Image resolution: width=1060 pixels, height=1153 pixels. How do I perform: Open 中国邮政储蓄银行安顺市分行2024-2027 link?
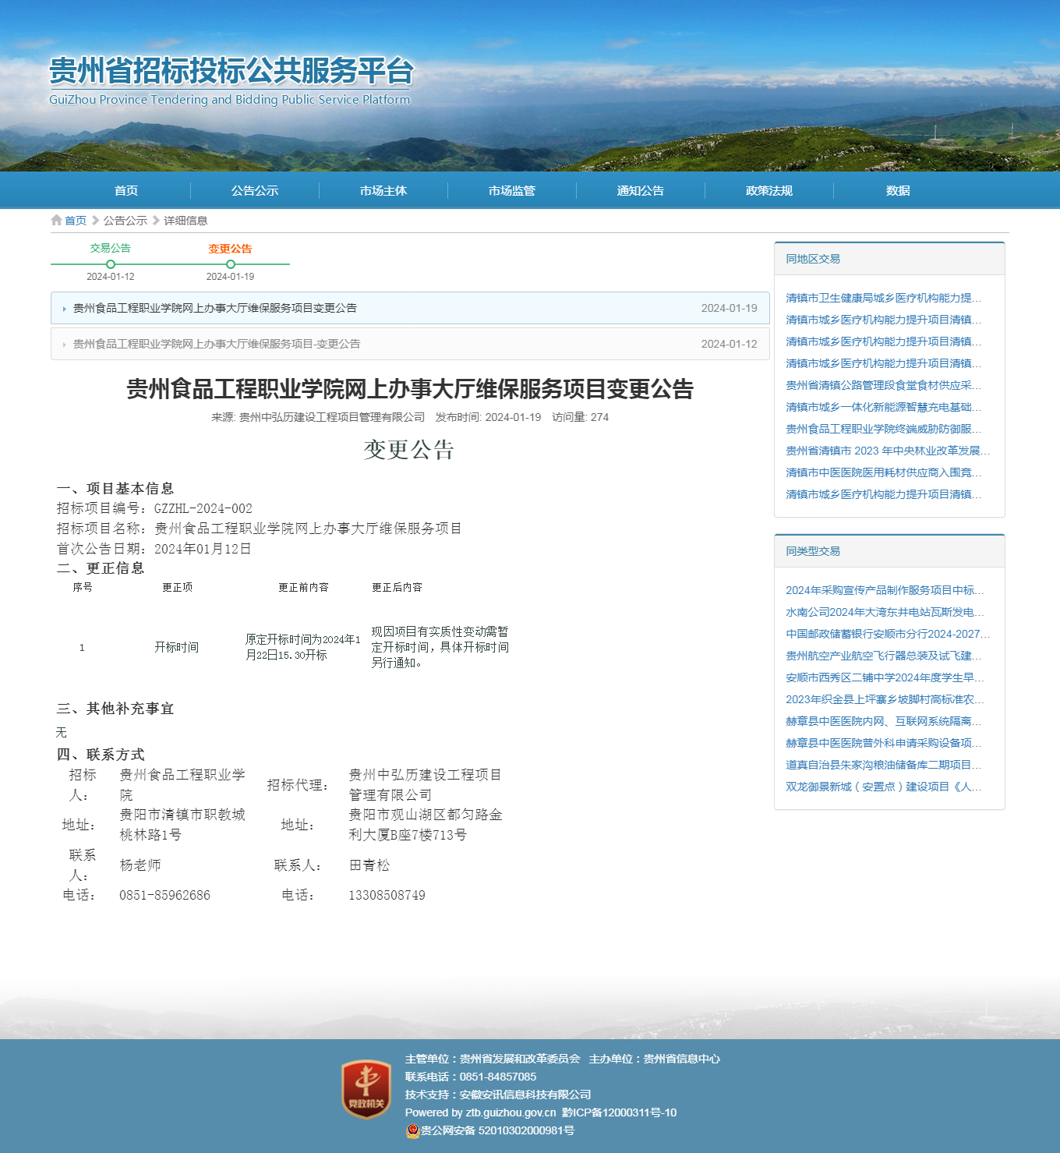(x=888, y=634)
